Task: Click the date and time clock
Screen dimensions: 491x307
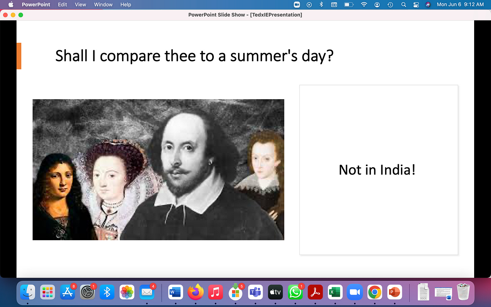Action: (x=460, y=4)
